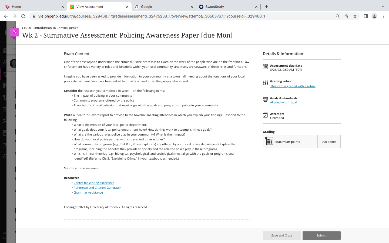389x243 pixels.
Task: Click the Submit button
Action: tap(321, 235)
